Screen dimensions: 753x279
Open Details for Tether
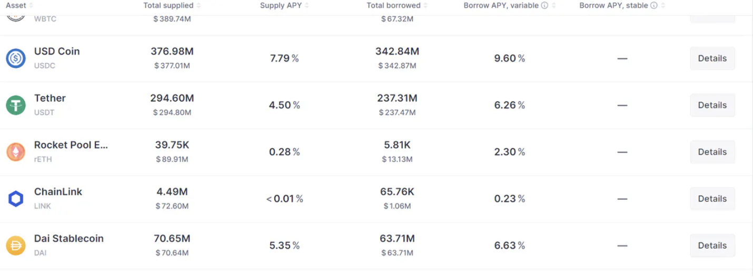[712, 105]
